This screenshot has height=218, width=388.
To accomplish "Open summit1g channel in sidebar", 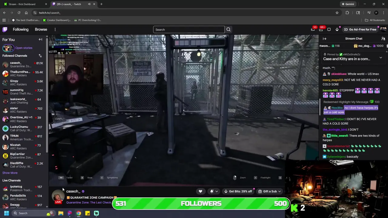I will coord(23,92).
